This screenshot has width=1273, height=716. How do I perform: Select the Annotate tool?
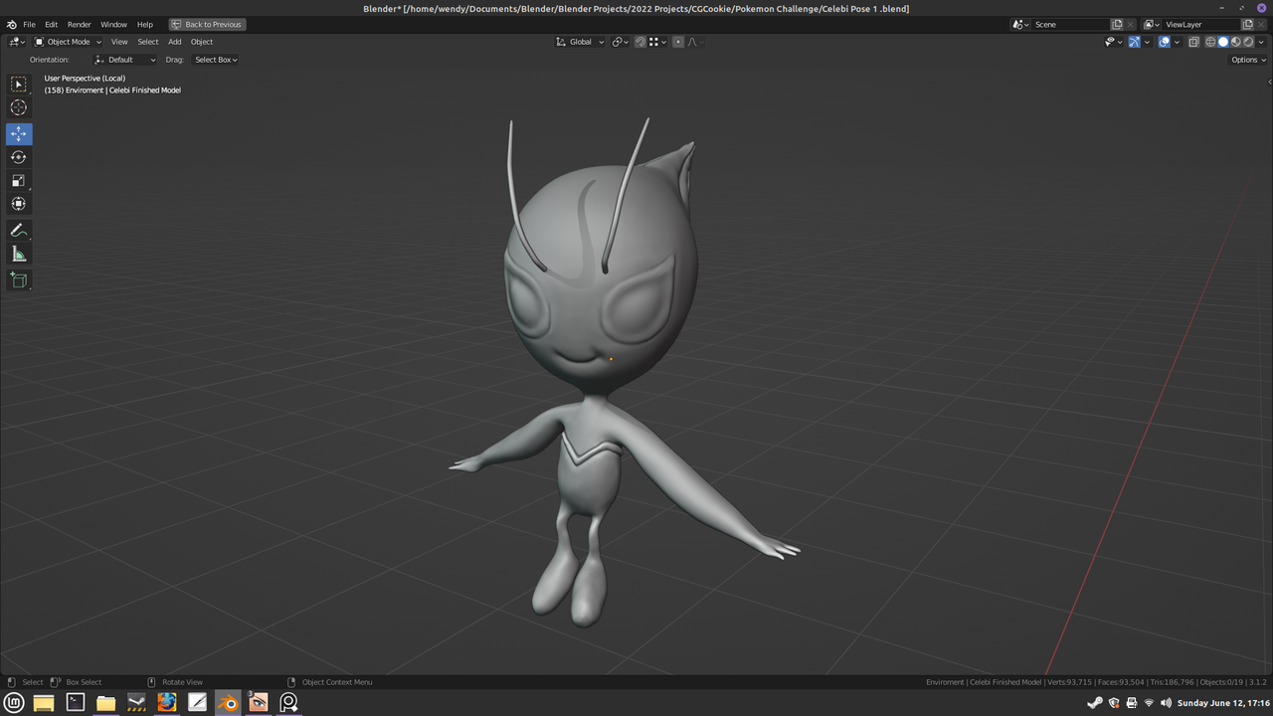[x=19, y=230]
